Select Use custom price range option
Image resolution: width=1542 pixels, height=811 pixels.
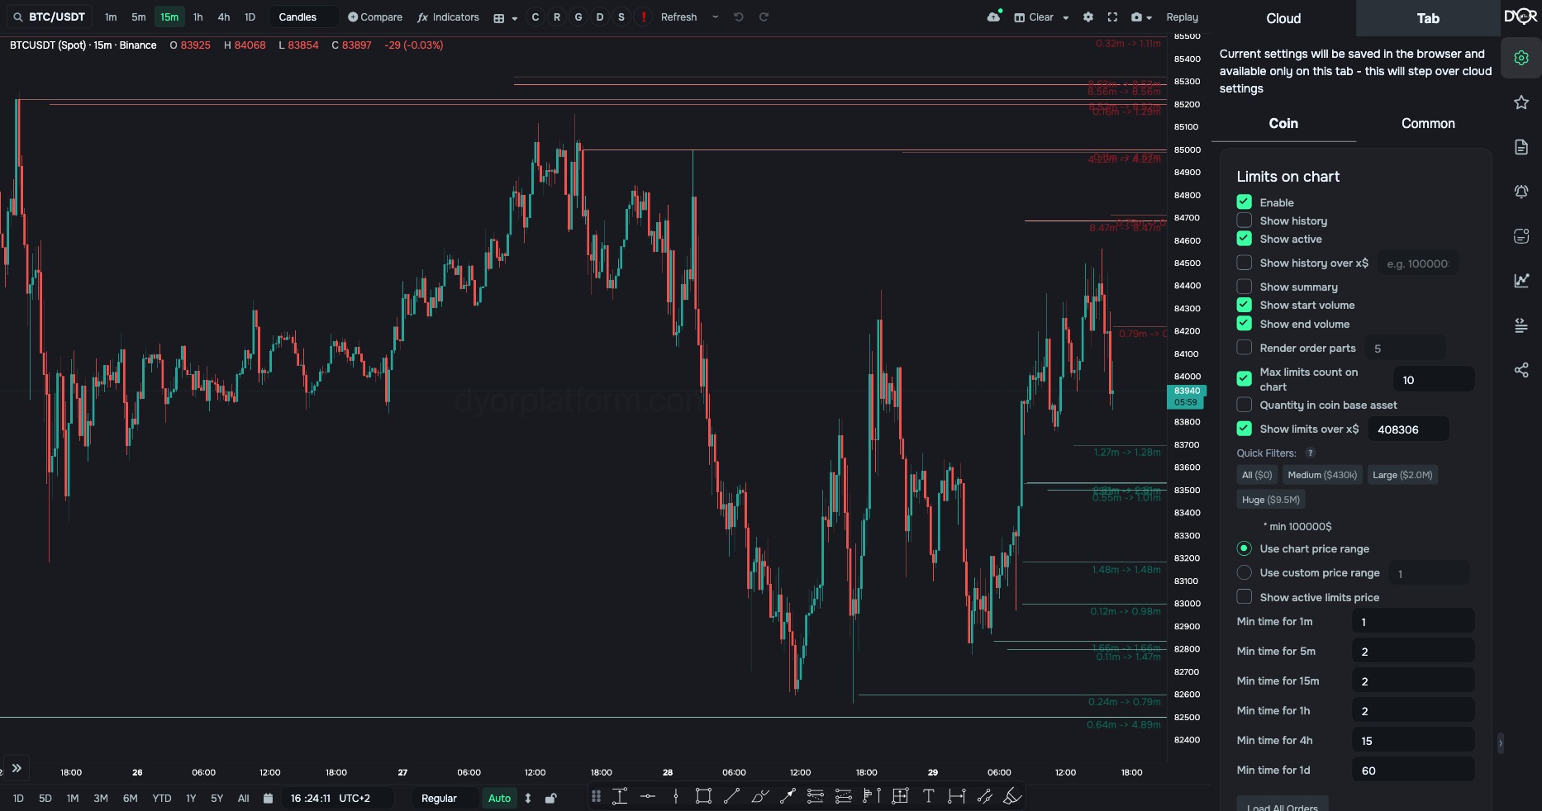(x=1244, y=572)
